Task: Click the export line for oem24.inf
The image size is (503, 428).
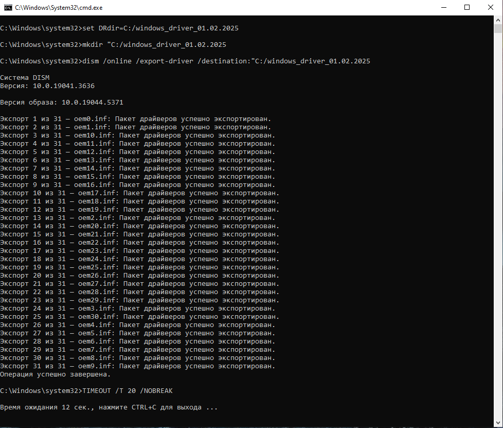Action: click(140, 259)
